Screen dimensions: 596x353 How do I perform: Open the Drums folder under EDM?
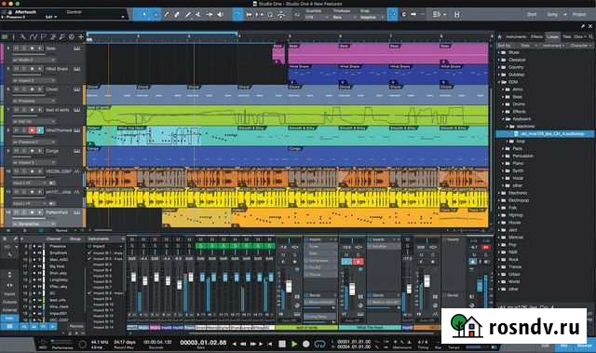[x=519, y=104]
